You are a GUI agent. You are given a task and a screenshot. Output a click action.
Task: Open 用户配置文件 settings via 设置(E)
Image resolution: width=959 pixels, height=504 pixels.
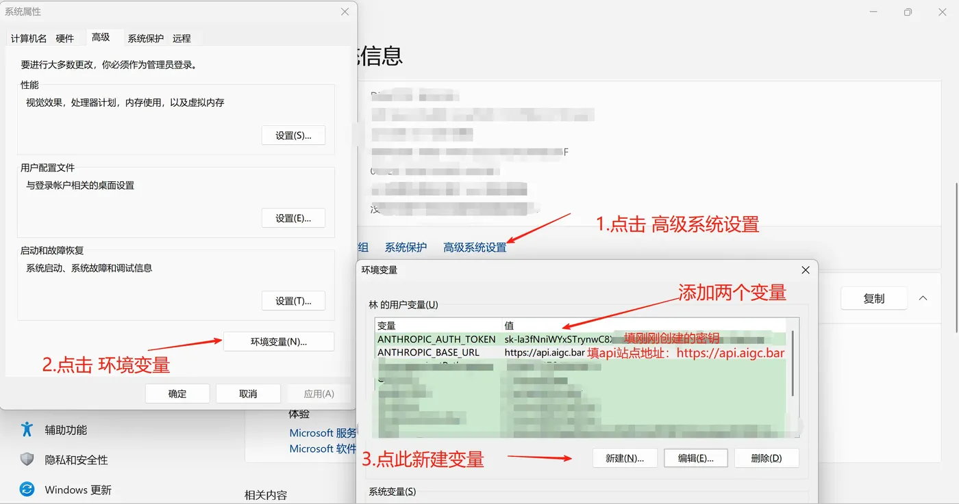tap(293, 217)
